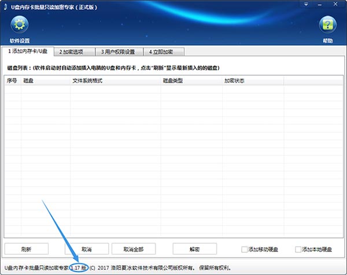Sort by the 磁盘 column header
Image resolution: width=347 pixels, height=275 pixels.
click(46, 81)
